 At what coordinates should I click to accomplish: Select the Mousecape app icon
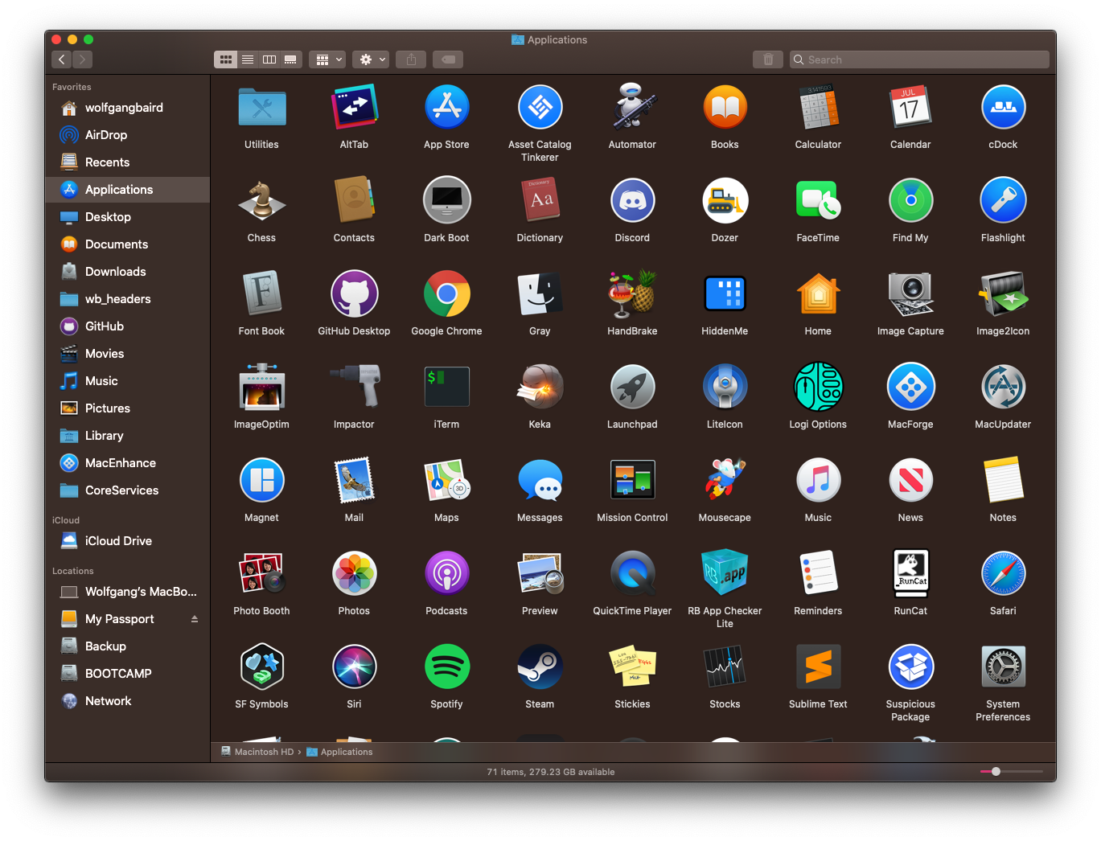[725, 481]
